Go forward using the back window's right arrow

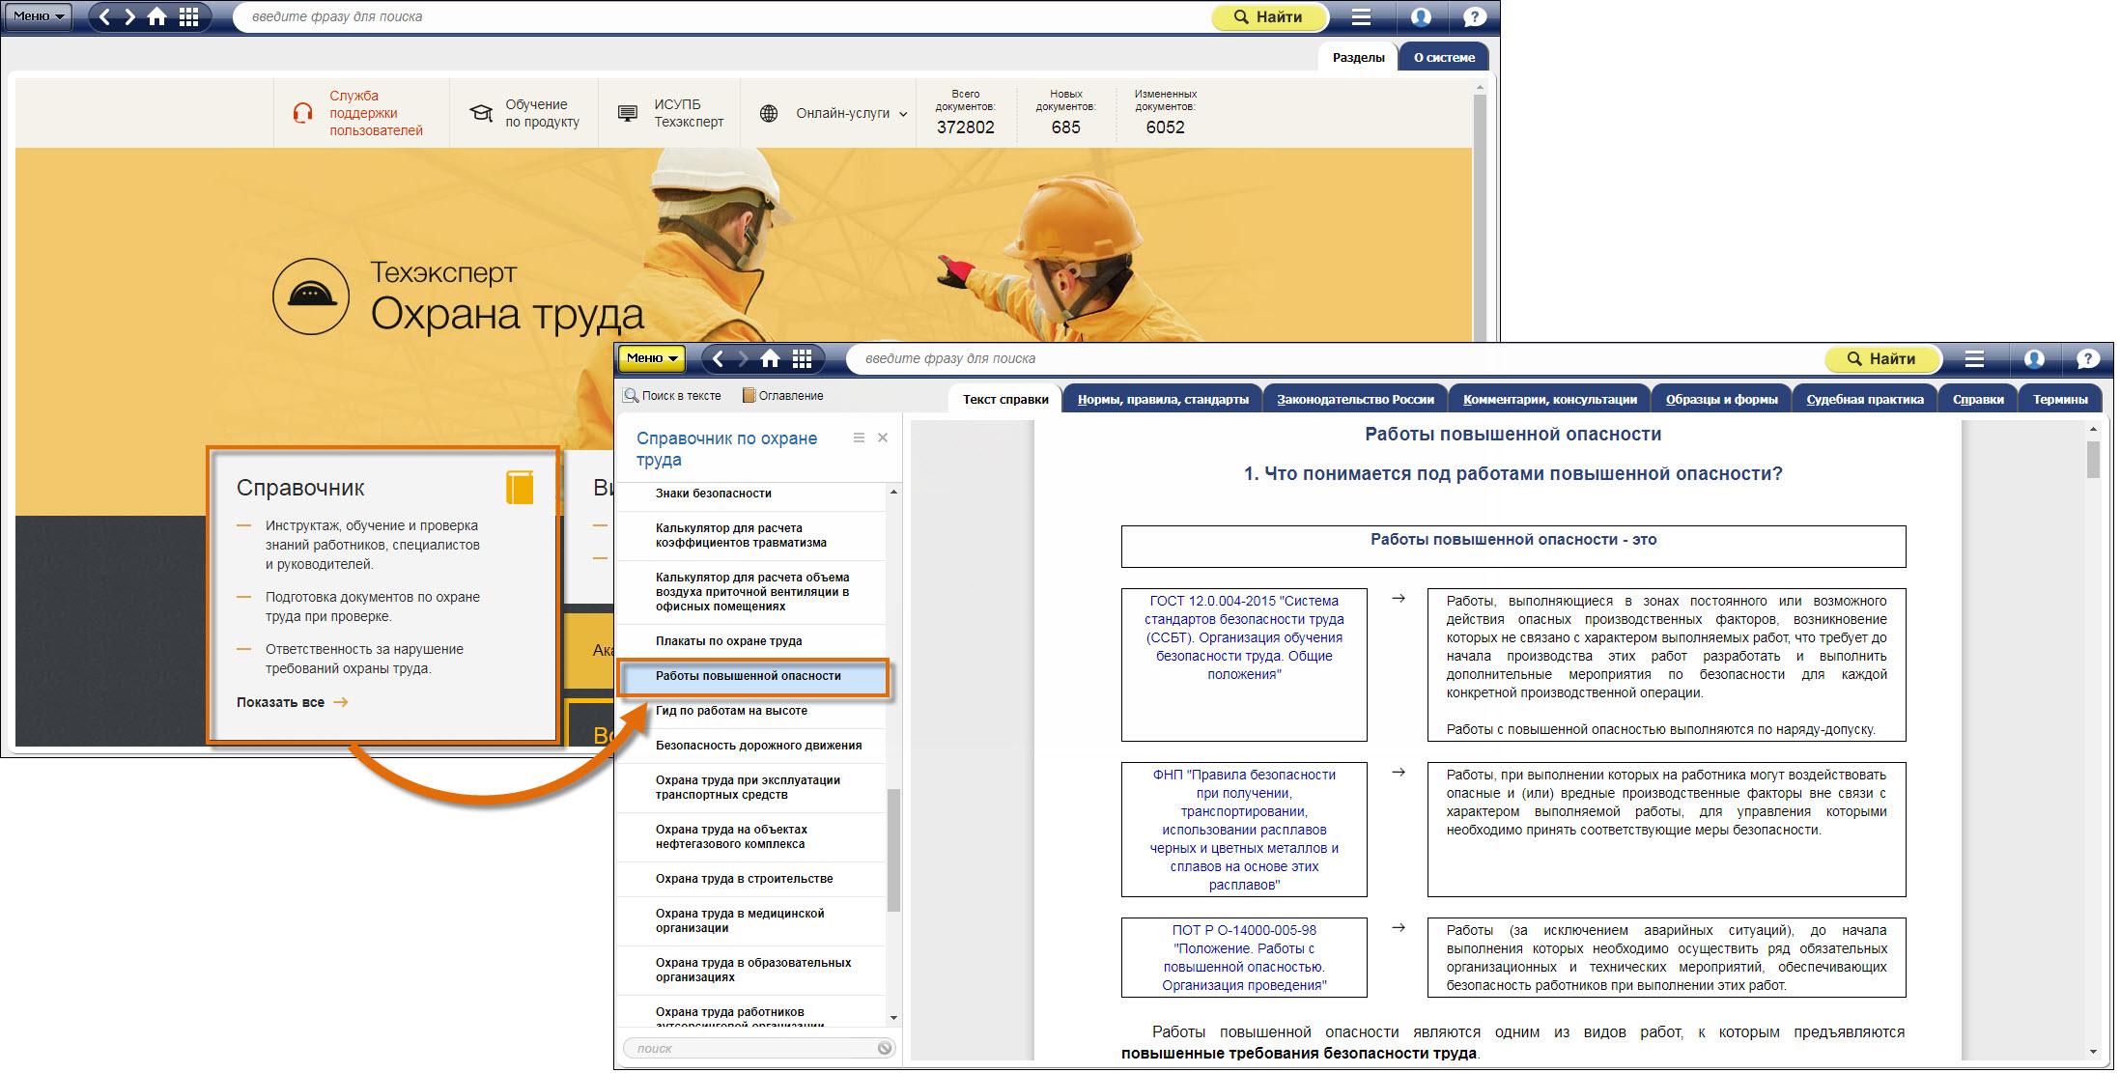pyautogui.click(x=130, y=16)
